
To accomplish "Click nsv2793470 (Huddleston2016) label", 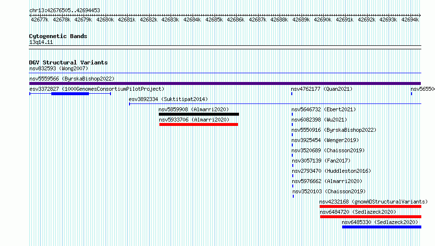I will click(331, 171).
